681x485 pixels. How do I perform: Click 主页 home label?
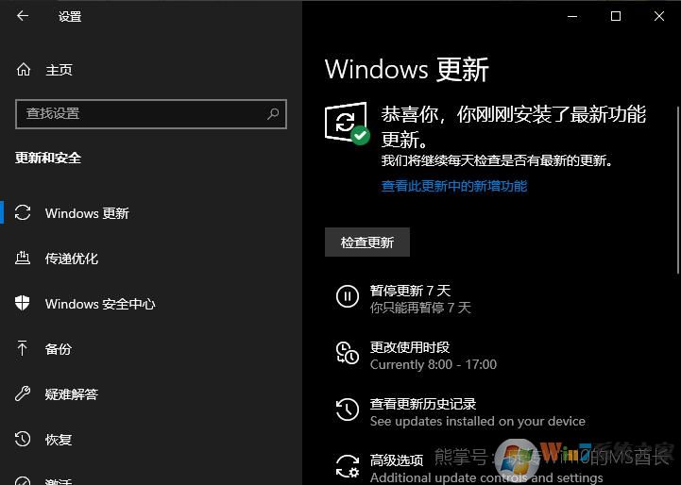click(60, 70)
